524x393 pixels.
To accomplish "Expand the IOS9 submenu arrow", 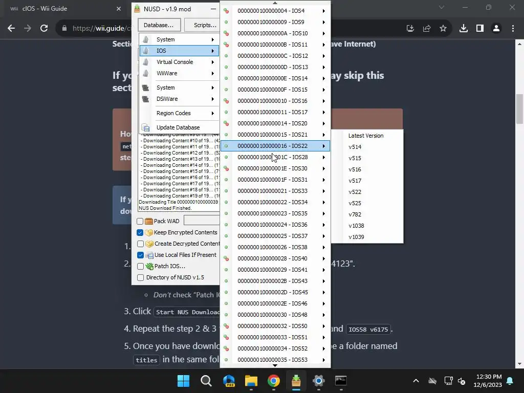I will coord(324,23).
